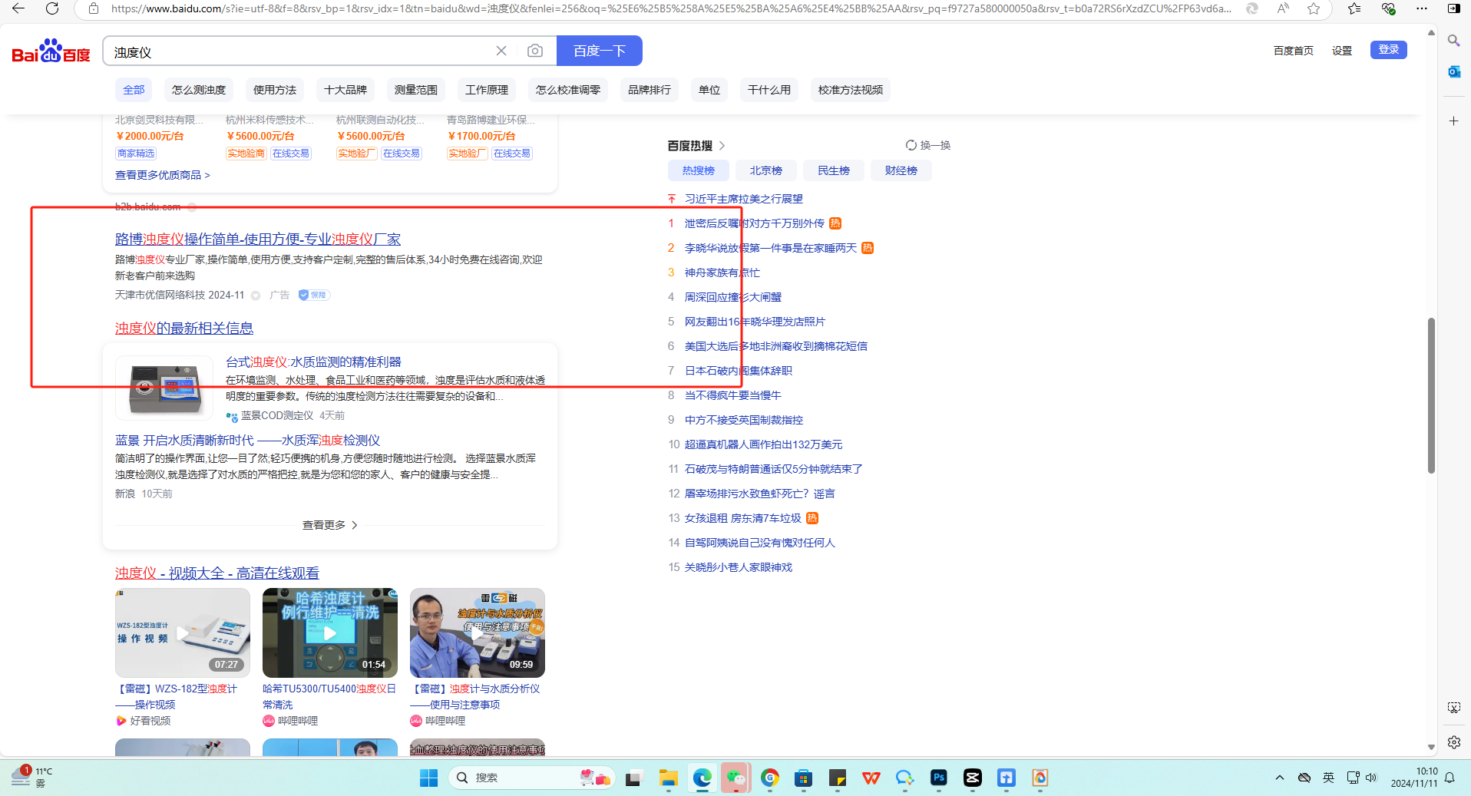
Task: Refresh hot search list with 换一换
Action: tap(928, 145)
